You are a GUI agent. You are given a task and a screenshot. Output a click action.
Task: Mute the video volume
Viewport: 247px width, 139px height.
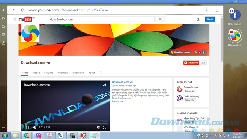pos(35,127)
